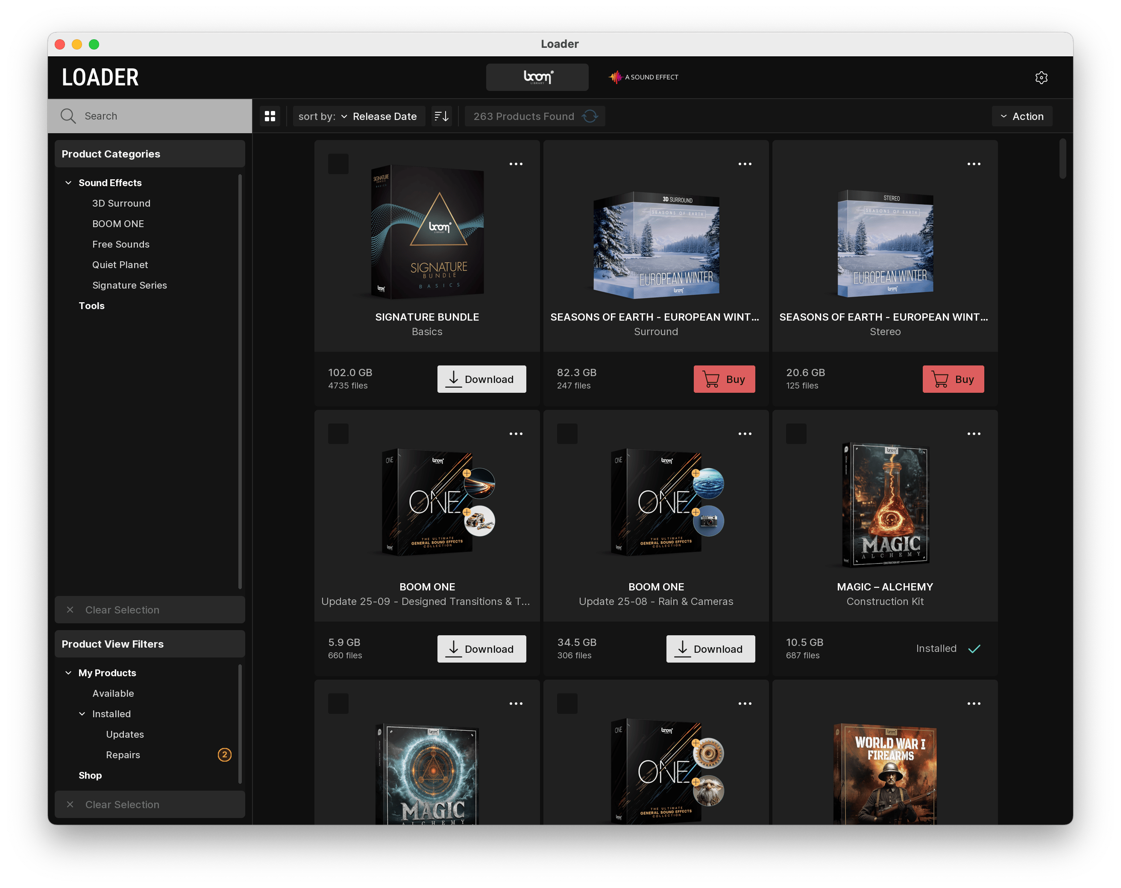Screen dimensions: 1121x888
Task: Open options for bottom-row BOOM ONE
Action: coord(745,703)
